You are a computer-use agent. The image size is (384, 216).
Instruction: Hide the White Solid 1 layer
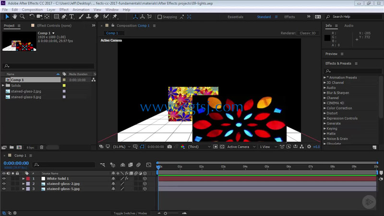click(x=4, y=179)
